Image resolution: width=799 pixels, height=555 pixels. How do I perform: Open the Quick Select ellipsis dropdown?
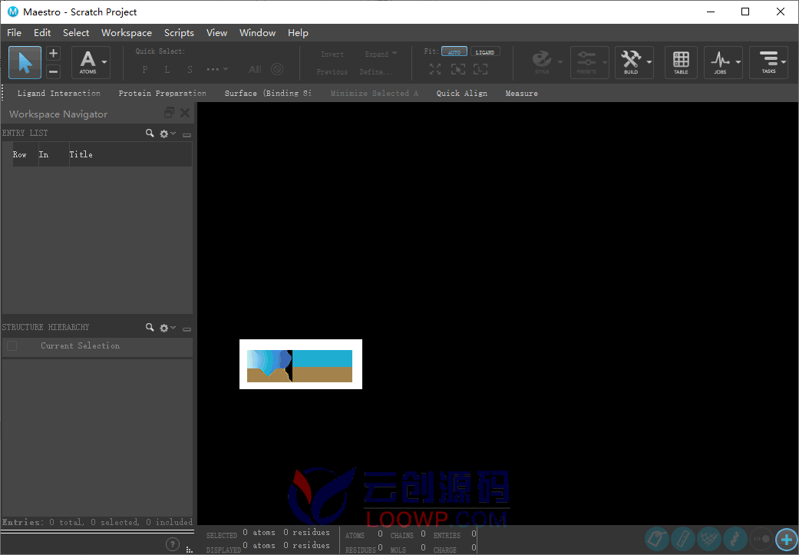tap(217, 69)
